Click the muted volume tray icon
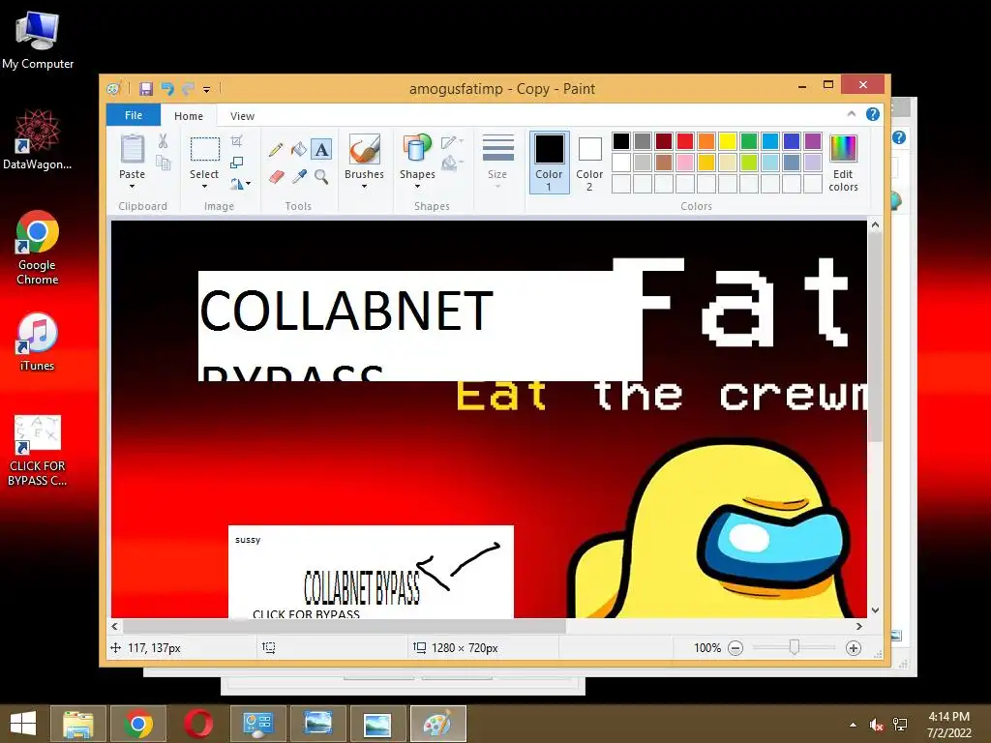991x743 pixels. 876,725
